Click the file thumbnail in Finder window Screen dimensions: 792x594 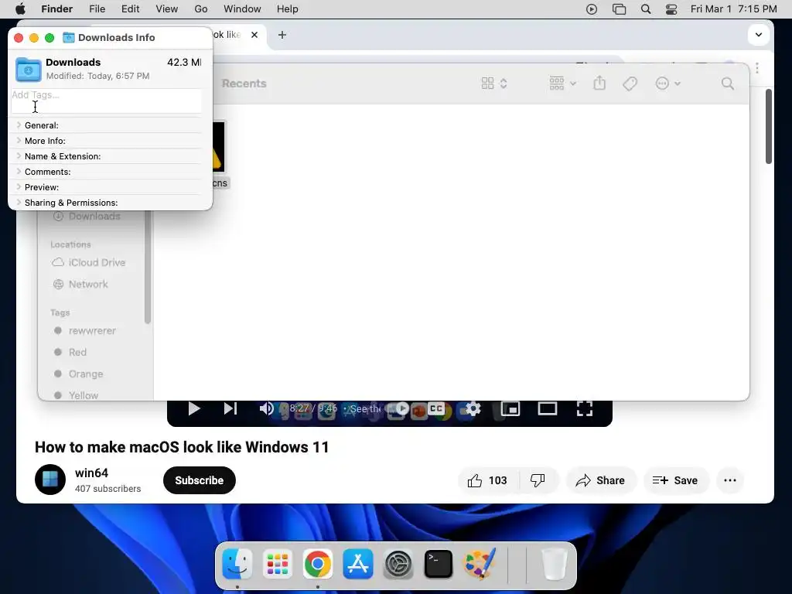(x=219, y=147)
